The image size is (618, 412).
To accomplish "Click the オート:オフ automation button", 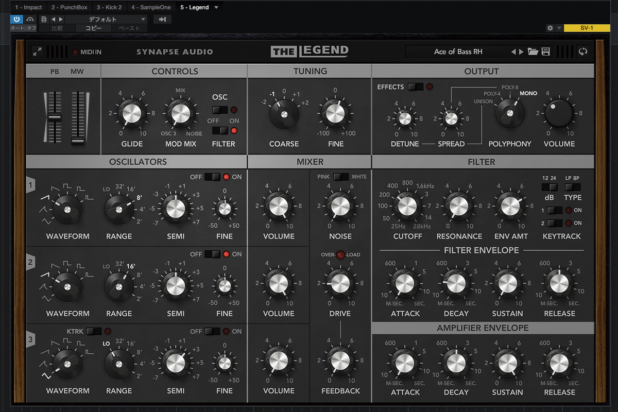I will click(24, 28).
